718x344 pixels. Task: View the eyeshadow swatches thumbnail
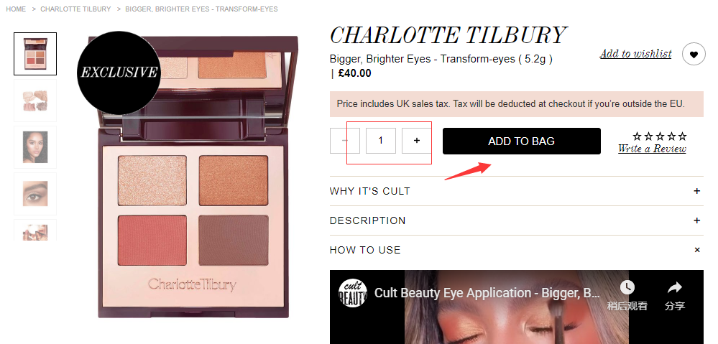pos(35,101)
